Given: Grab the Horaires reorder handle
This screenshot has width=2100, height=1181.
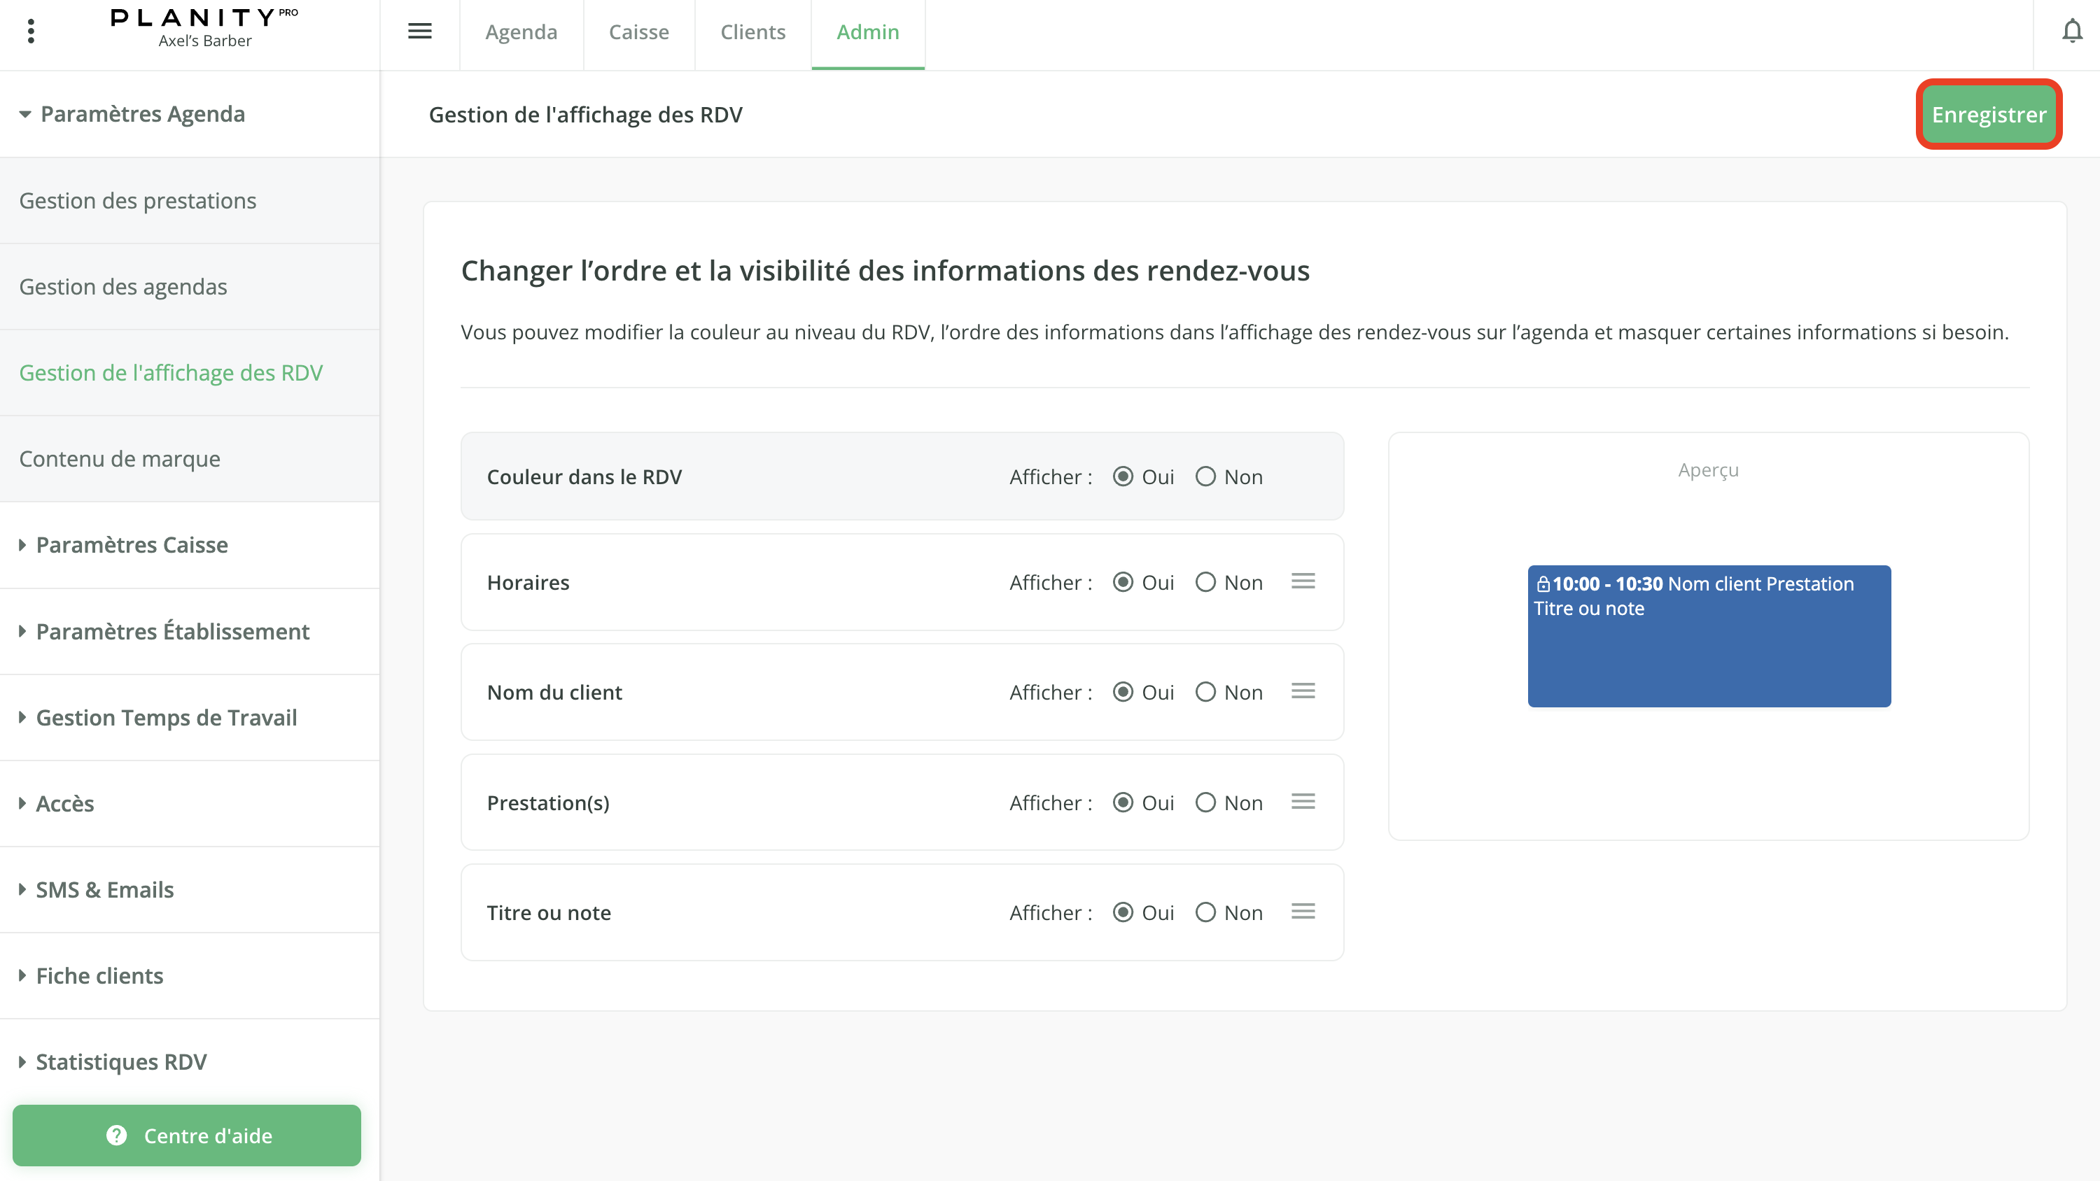Looking at the screenshot, I should point(1303,581).
